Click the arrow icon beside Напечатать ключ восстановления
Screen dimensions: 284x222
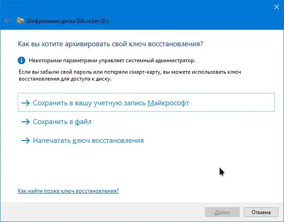(26, 141)
